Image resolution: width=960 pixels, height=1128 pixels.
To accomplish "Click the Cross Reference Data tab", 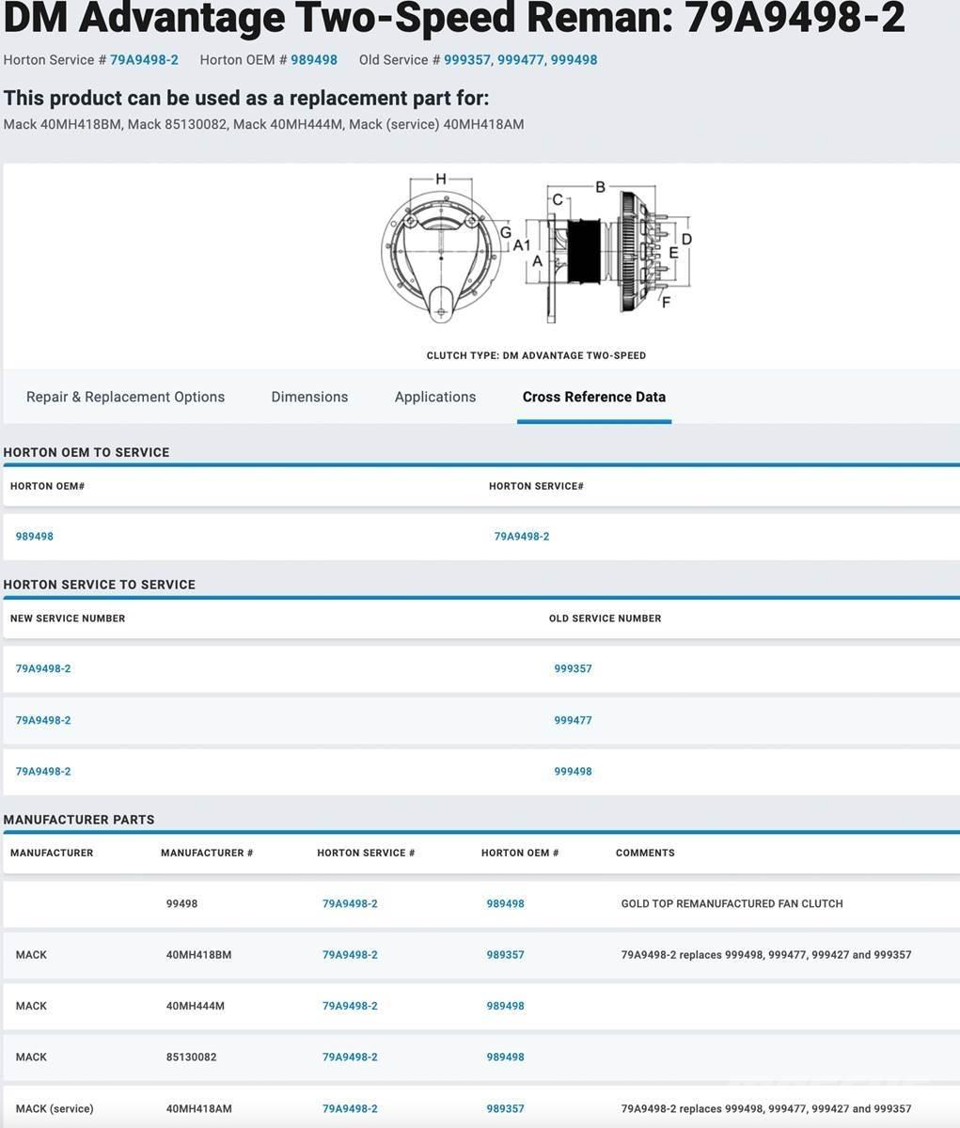I will (x=593, y=397).
